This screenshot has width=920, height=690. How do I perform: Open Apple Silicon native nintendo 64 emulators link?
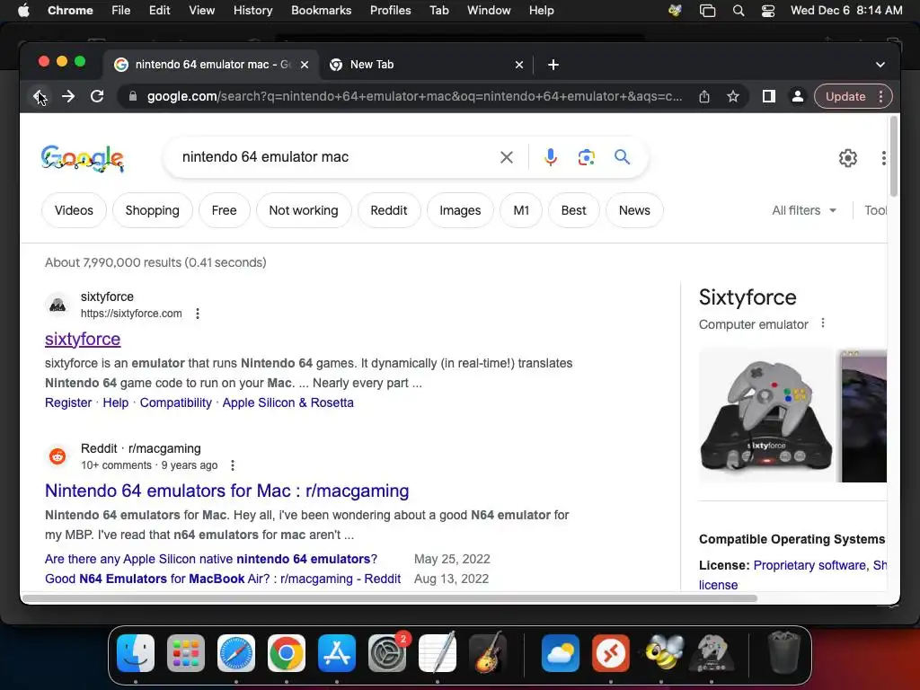point(211,559)
